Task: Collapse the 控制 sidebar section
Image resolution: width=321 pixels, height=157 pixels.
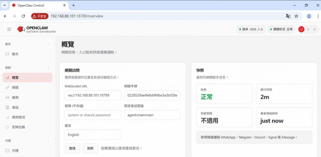Action: (x=49, y=68)
